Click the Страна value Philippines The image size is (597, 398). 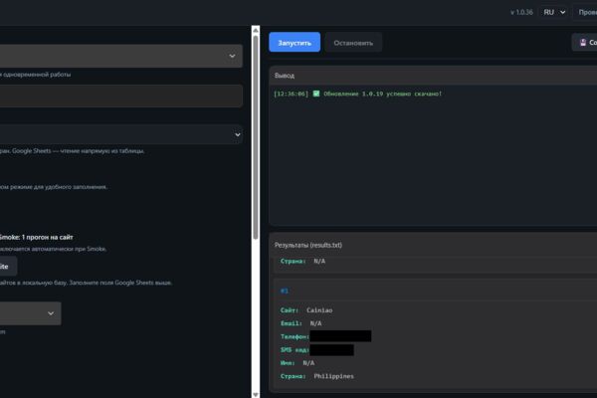[334, 376]
